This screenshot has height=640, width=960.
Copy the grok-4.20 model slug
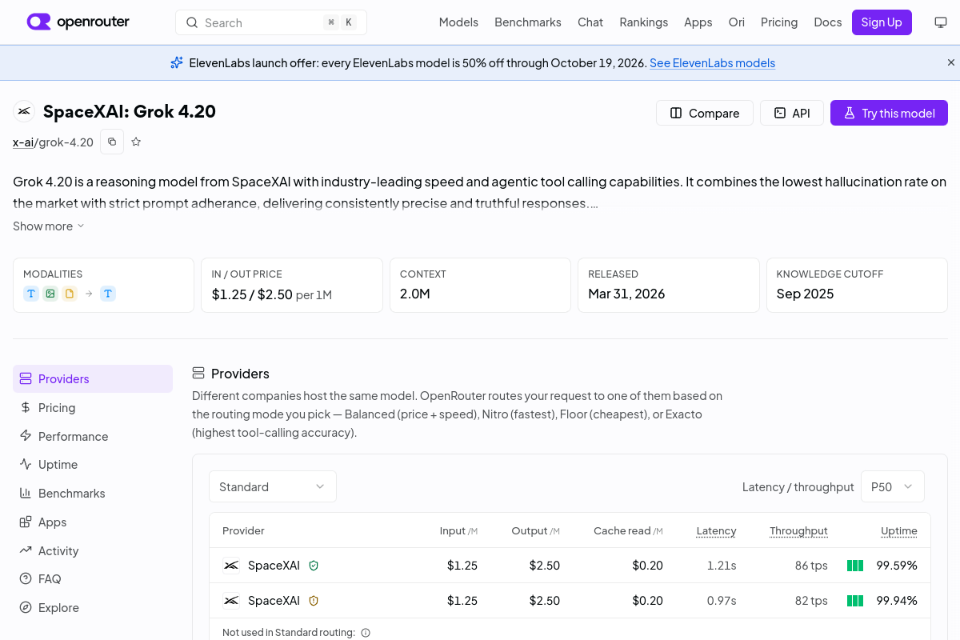tap(112, 142)
